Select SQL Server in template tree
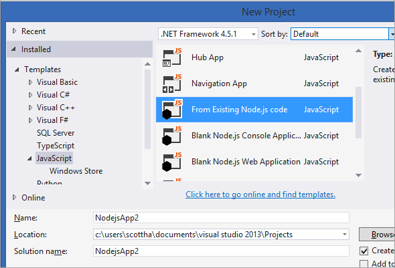This screenshot has width=395, height=268. pyautogui.click(x=56, y=133)
